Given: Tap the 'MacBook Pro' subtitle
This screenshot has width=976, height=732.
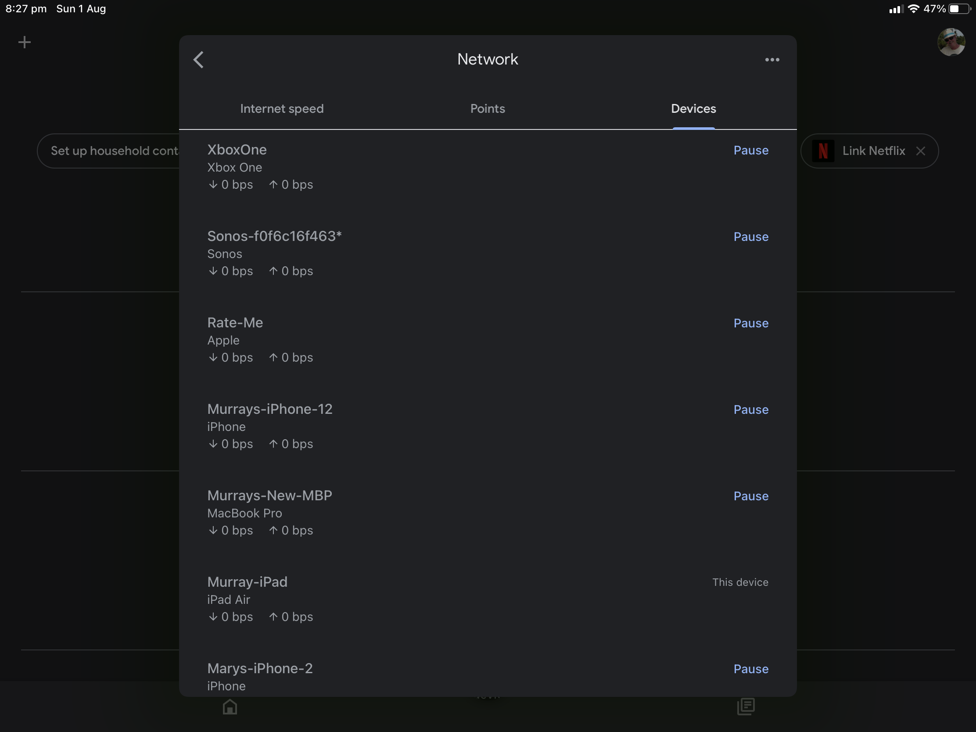Looking at the screenshot, I should (244, 513).
